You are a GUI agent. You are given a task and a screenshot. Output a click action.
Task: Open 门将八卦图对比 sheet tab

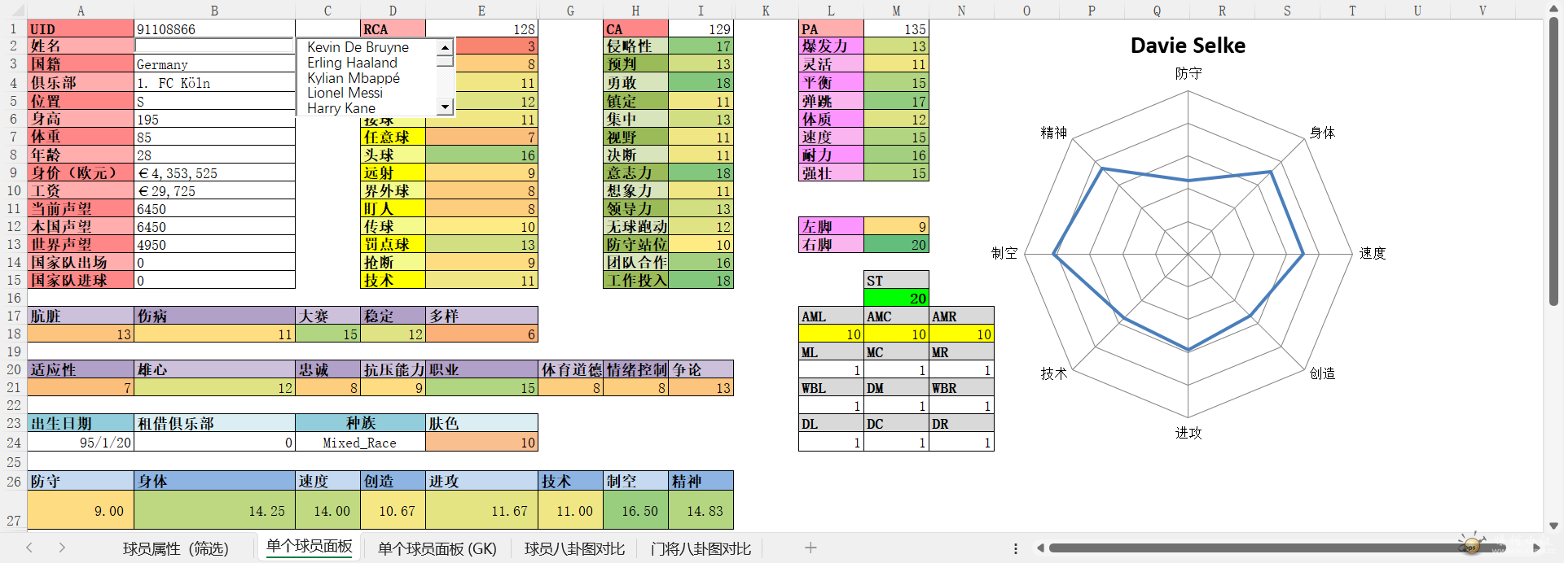[701, 548]
